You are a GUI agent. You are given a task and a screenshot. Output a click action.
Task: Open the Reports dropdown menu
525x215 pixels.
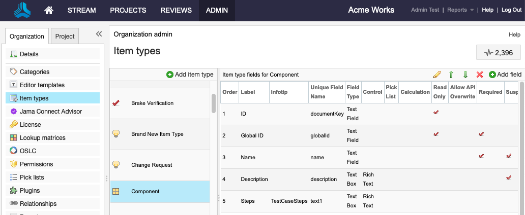pyautogui.click(x=456, y=10)
